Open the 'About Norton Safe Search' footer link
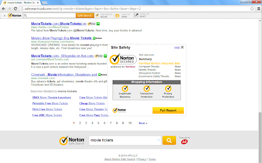This screenshot has width=262, height=163. tap(120, 159)
